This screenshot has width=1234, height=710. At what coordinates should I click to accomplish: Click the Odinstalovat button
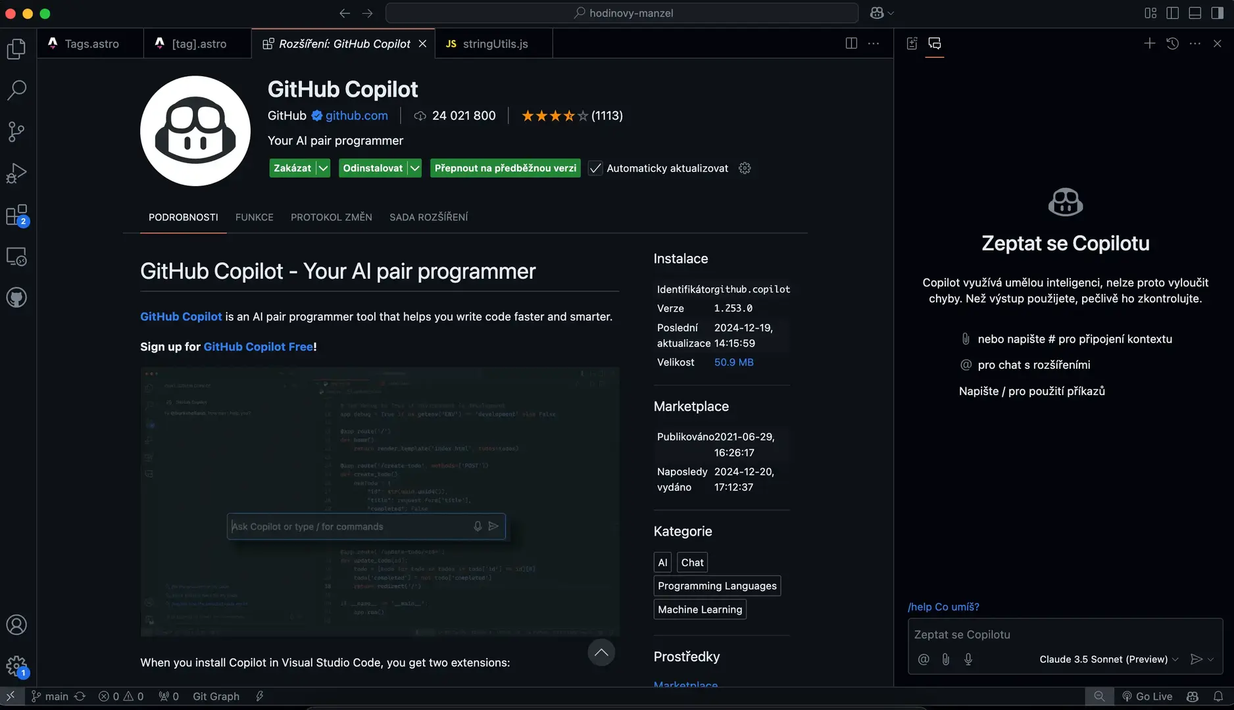372,168
